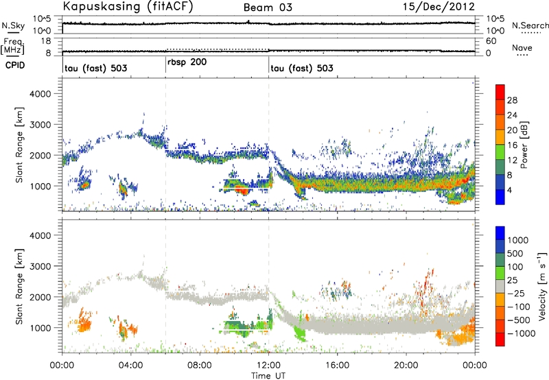Screen dimensions: 549x380
Task: Click the blue bottom of the power color bar
Action: pos(500,197)
